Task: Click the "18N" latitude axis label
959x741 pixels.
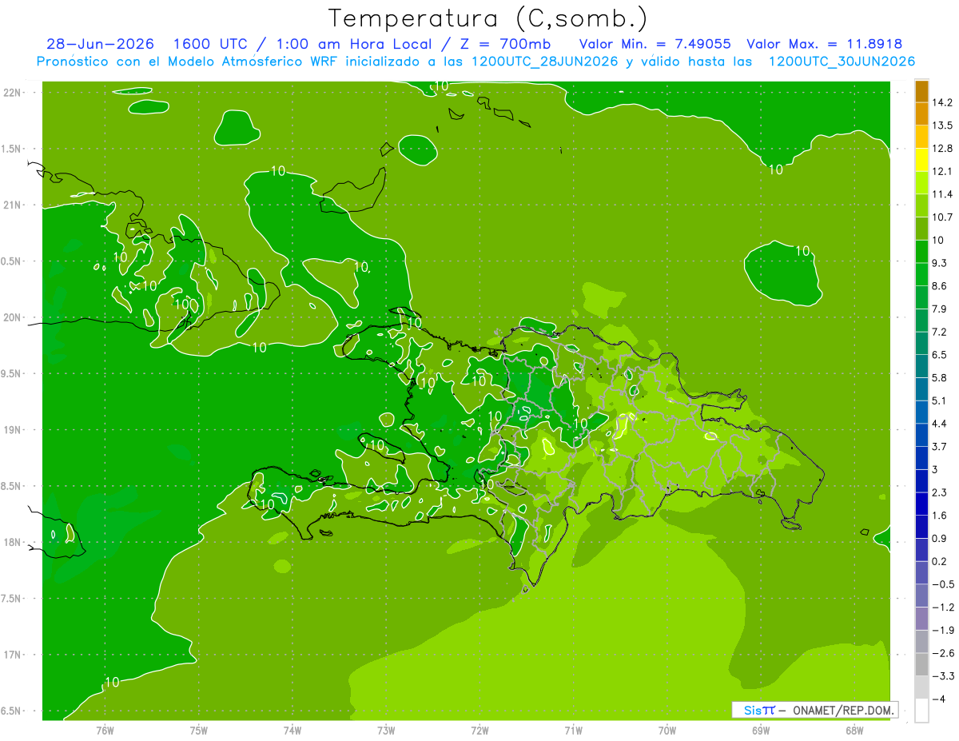Action: [x=11, y=543]
